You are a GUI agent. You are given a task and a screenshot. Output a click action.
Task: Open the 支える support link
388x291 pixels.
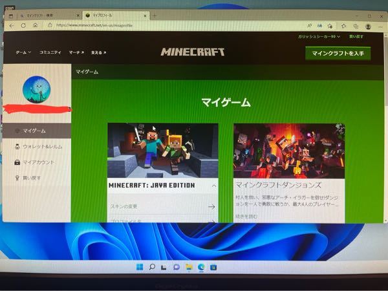[x=98, y=53]
